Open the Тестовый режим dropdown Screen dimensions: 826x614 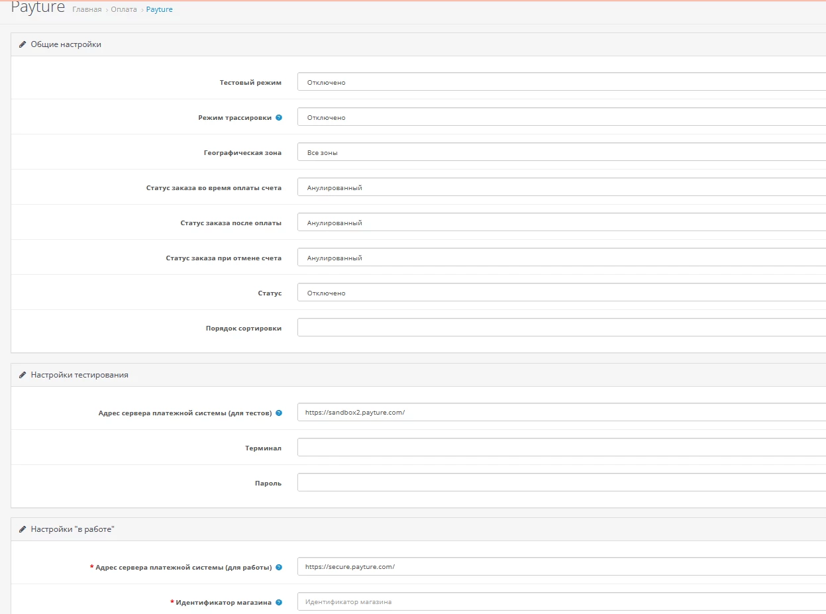562,82
